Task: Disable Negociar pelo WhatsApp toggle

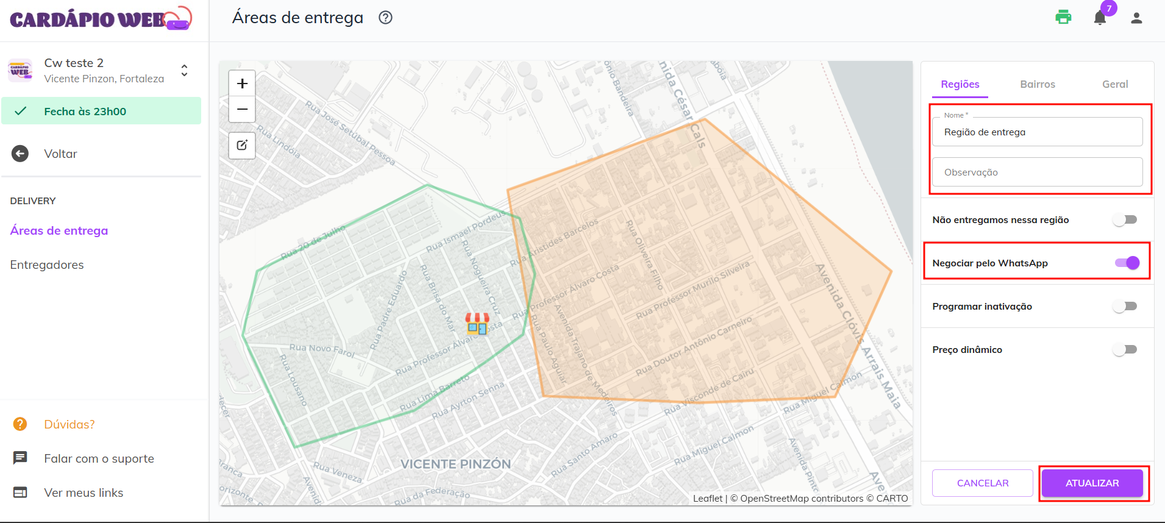Action: [x=1127, y=263]
